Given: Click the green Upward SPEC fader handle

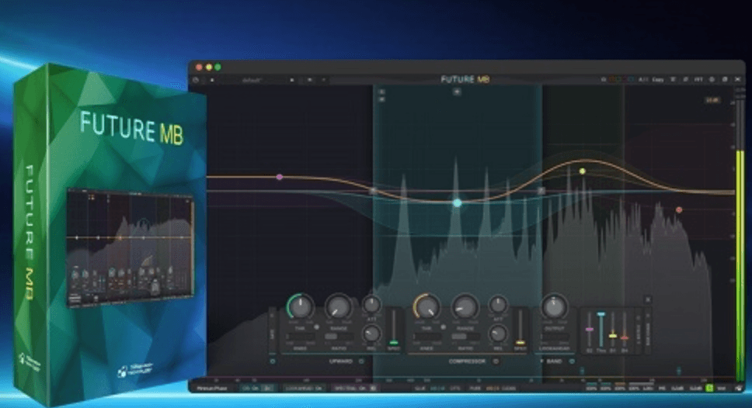Looking at the screenshot, I should pyautogui.click(x=393, y=342).
